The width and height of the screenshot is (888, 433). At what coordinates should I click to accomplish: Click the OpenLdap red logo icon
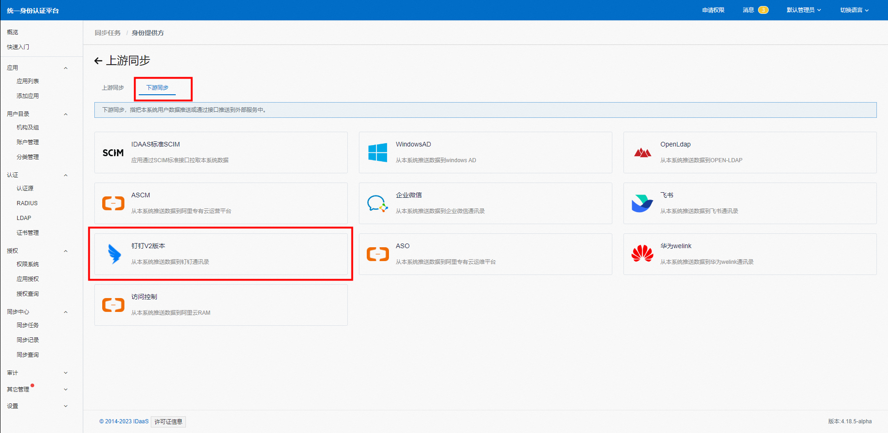(642, 153)
